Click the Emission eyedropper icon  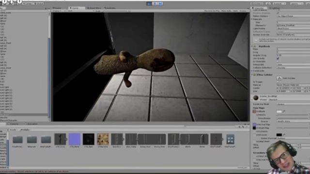[284, 135]
